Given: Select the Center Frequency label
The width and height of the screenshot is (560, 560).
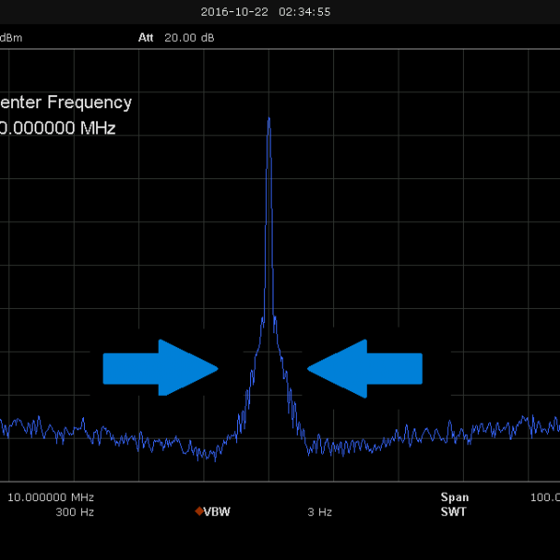Looking at the screenshot, I should 65,103.
